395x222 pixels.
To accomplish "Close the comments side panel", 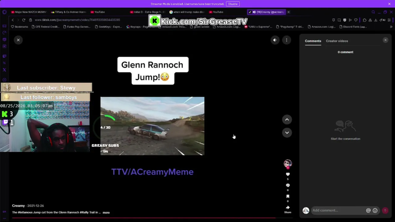I will (385, 40).
